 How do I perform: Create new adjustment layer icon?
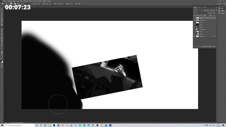click(208, 47)
